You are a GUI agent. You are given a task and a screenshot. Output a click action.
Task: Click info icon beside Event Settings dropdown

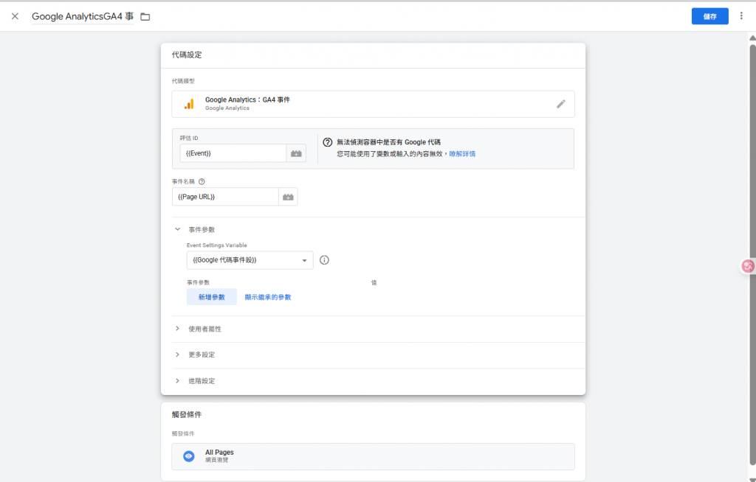(324, 260)
